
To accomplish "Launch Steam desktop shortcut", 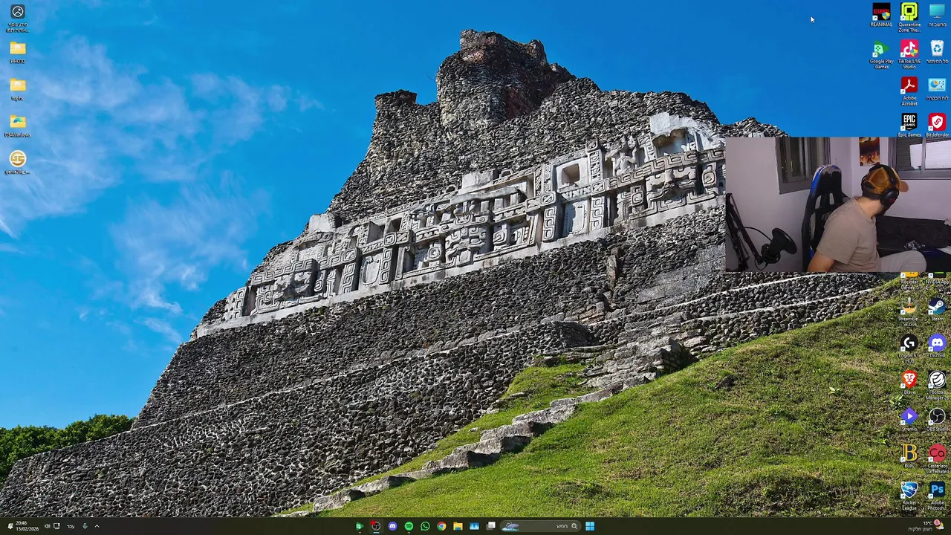I will (937, 309).
